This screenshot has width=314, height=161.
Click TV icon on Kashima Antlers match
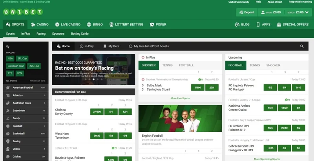(288, 100)
